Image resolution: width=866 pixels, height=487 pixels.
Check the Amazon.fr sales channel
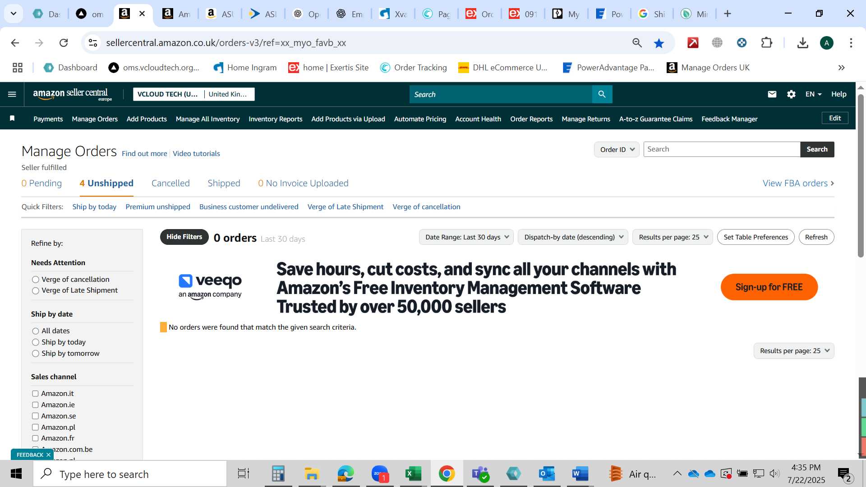pyautogui.click(x=35, y=438)
